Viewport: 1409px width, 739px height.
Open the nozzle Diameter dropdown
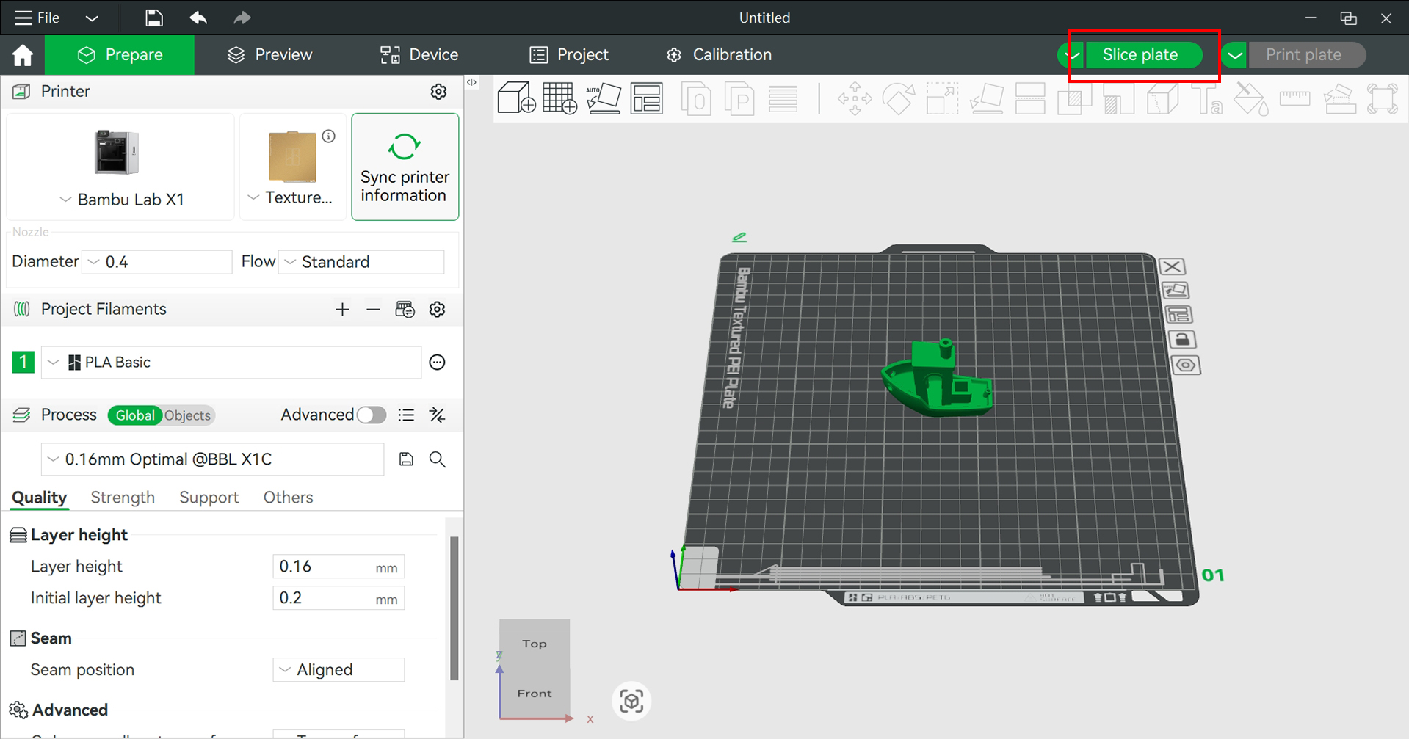[x=156, y=262]
